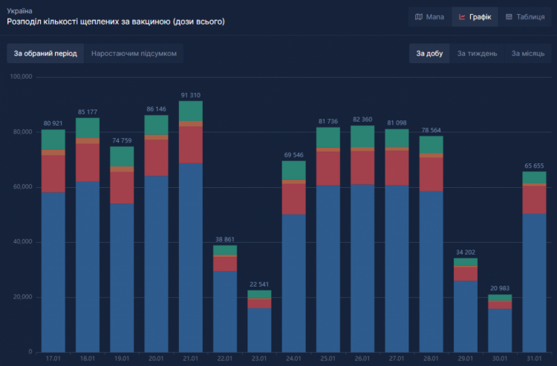
Task: Click the red segment of 18.01 bar
Action: tap(88, 162)
